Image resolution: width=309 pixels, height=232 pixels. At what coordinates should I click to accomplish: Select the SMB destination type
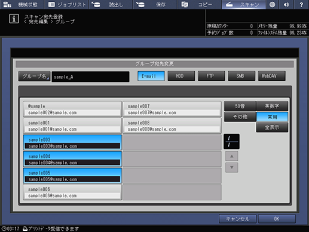(x=241, y=76)
